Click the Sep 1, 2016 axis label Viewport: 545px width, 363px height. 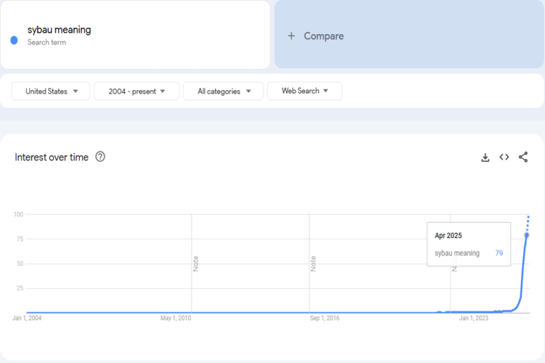tap(325, 318)
